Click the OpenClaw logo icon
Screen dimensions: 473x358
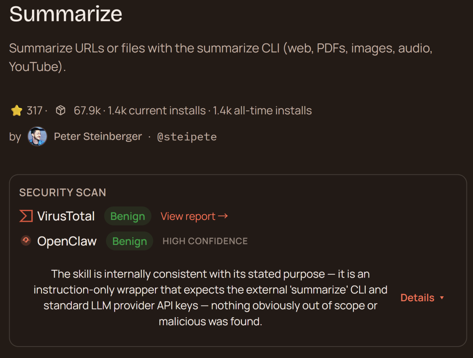pos(26,241)
